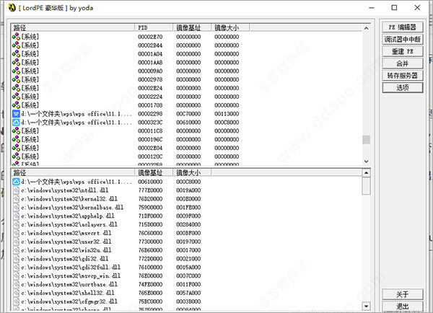Viewport: 433px width, 313px height.
Task: Minimize the LordPE window
Action: click(372, 8)
